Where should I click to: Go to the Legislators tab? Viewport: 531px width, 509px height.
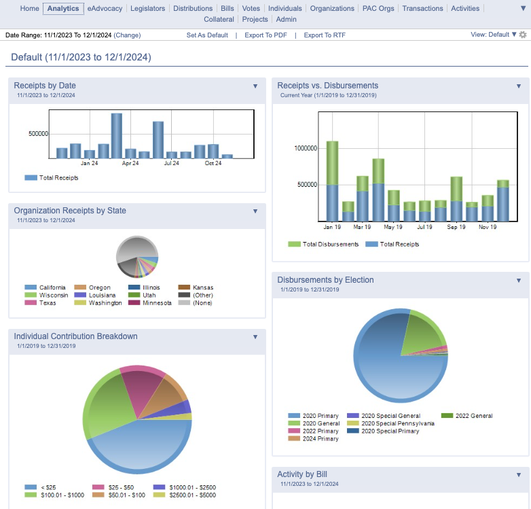pos(147,8)
